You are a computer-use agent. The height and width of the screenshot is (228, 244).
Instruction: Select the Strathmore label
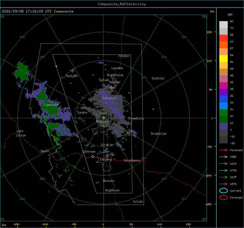point(132,160)
